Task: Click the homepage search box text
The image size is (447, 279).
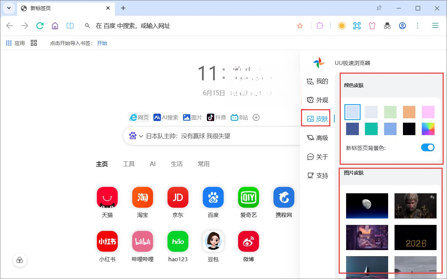Action: [188, 136]
